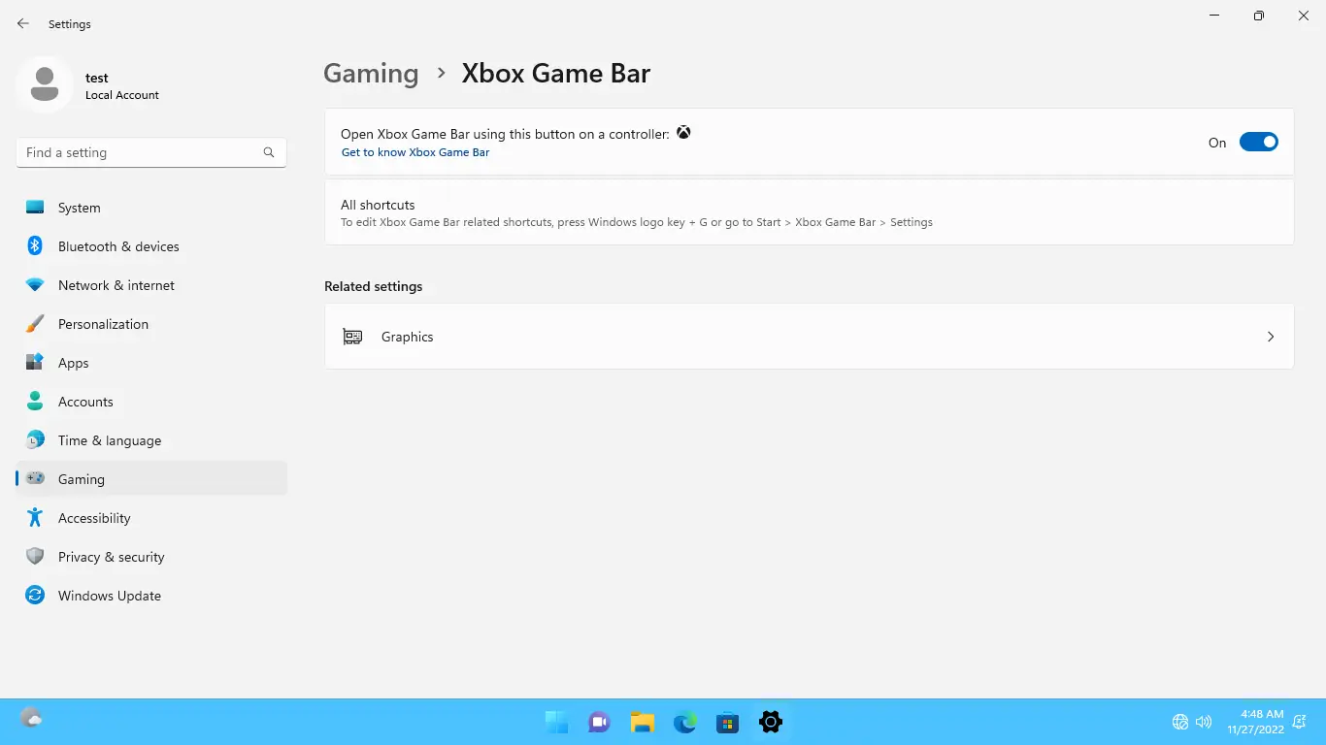Click the volume speaker icon in the tray
The width and height of the screenshot is (1326, 745).
(1204, 722)
